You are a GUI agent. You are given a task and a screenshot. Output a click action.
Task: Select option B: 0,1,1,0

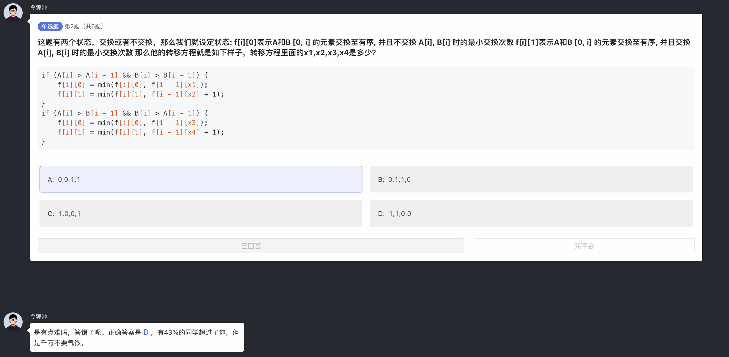click(x=531, y=179)
